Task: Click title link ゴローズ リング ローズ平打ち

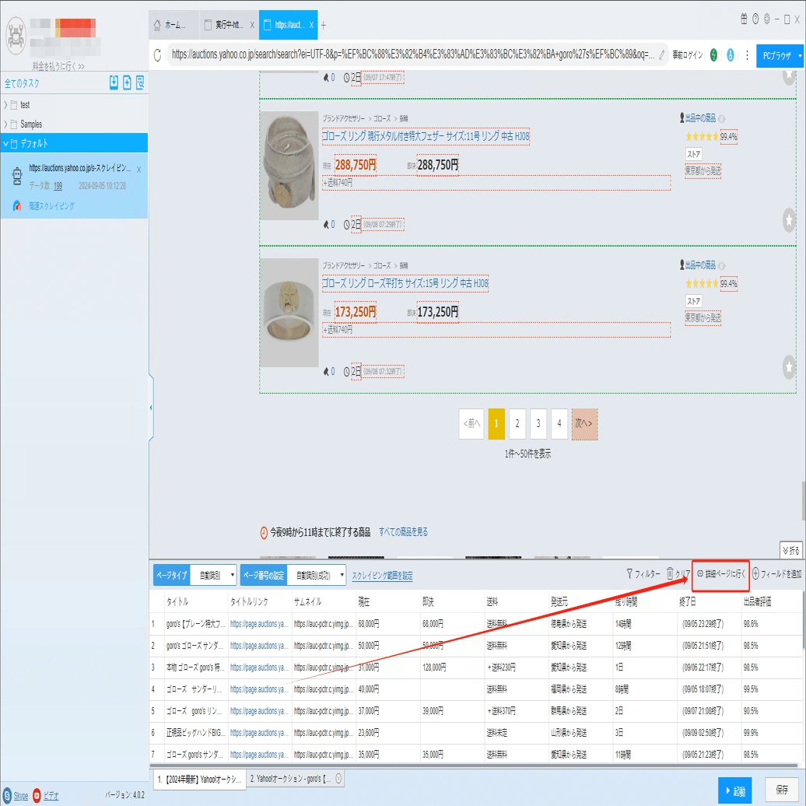Action: point(405,283)
